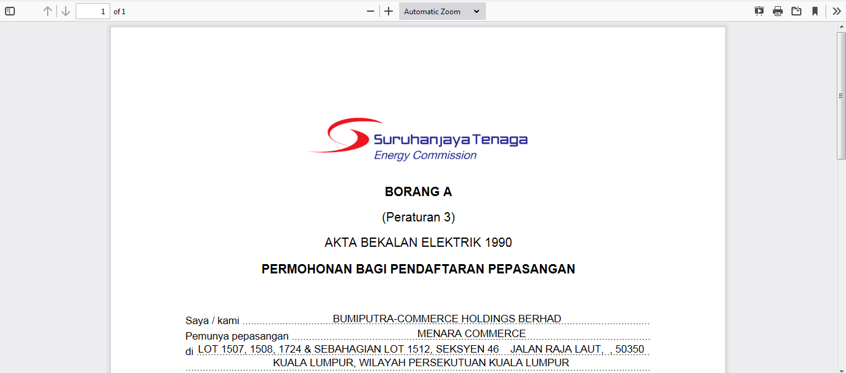846x373 pixels.
Task: Click BUMIPUTRA-COMMERCE HOLDINGS BERHAD text
Action: (447, 319)
